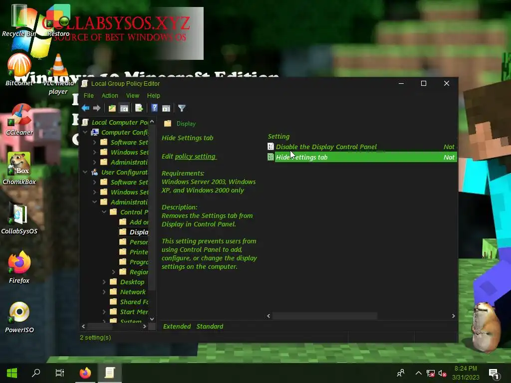
Task: Switch to the Extended tab
Action: (x=177, y=326)
